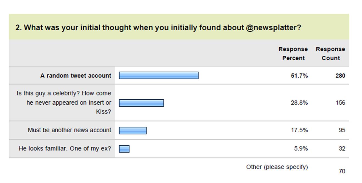
Task: Click the 156 response count value
Action: click(x=340, y=103)
